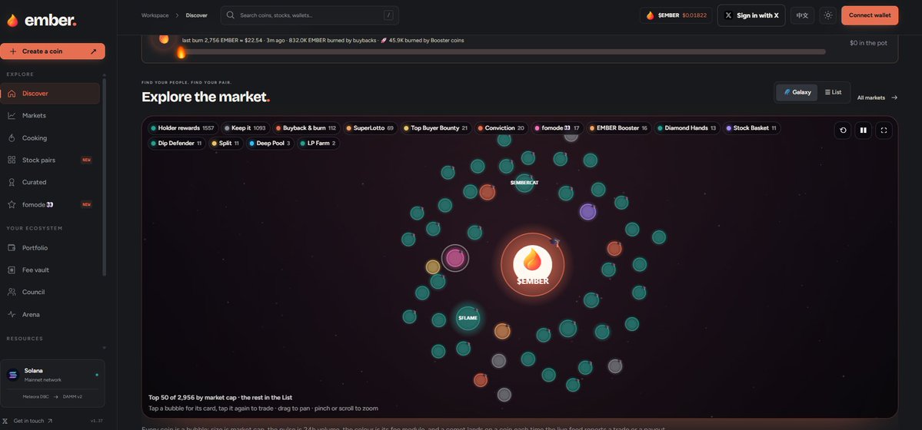Filter by Deep Pool chip

pos(271,144)
